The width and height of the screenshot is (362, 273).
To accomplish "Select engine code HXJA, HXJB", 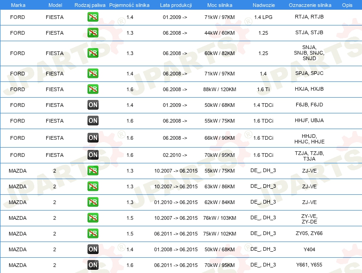I will pyautogui.click(x=309, y=89).
